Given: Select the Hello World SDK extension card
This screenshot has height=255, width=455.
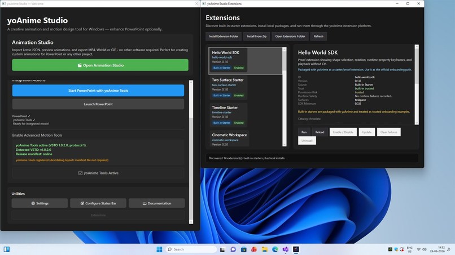Looking at the screenshot, I should (245, 61).
